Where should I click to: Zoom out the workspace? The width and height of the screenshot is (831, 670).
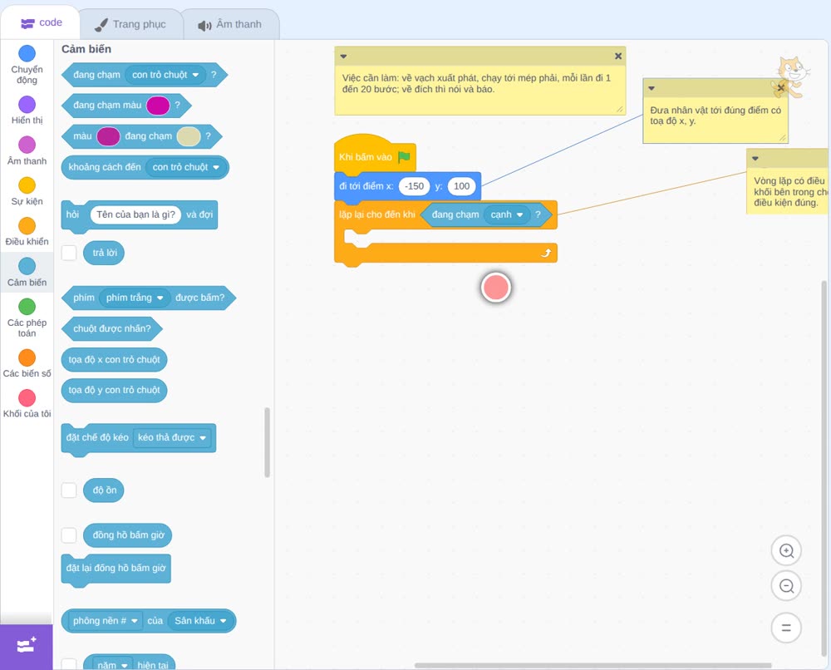(x=786, y=586)
